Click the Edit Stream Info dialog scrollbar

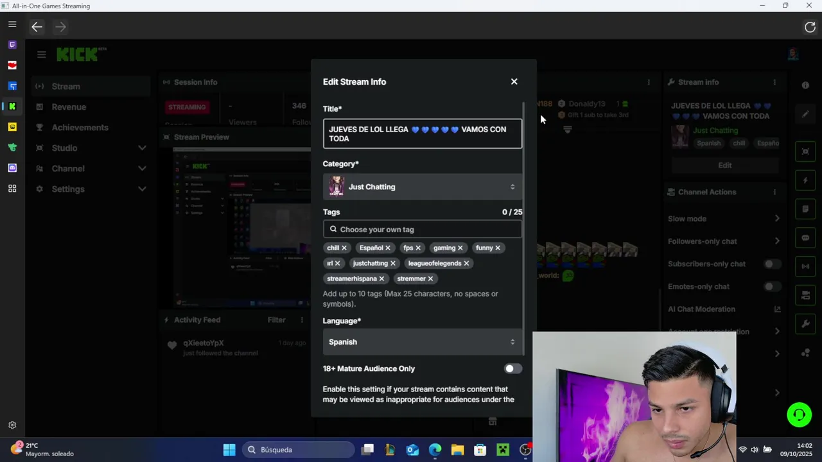point(525,228)
